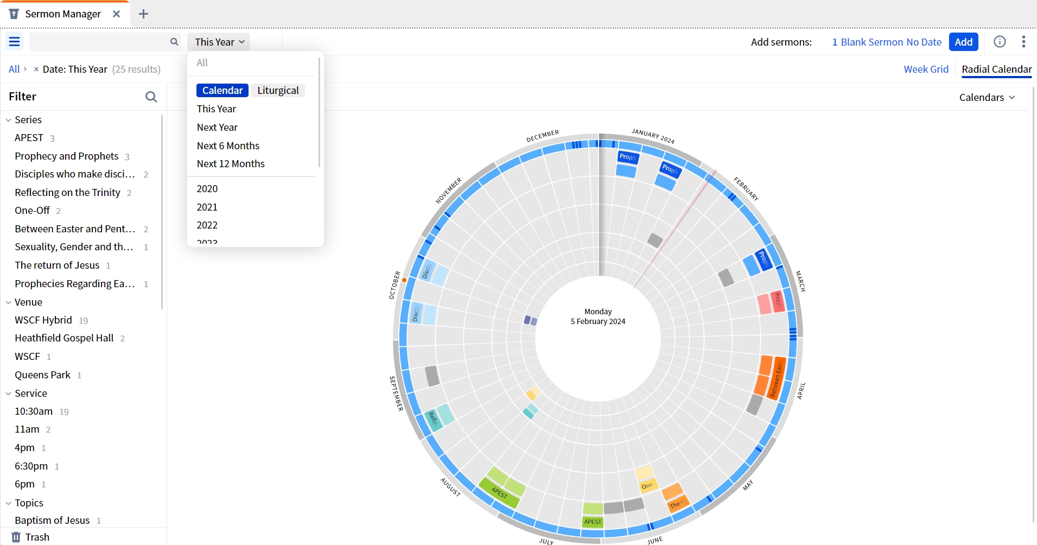Open the hamburger menu icon

click(15, 42)
